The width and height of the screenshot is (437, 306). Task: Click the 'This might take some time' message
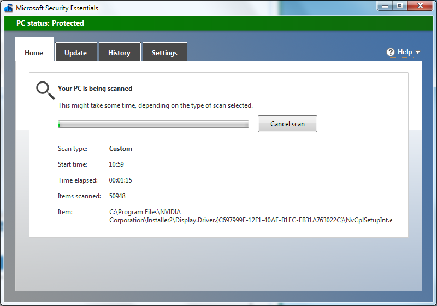155,105
